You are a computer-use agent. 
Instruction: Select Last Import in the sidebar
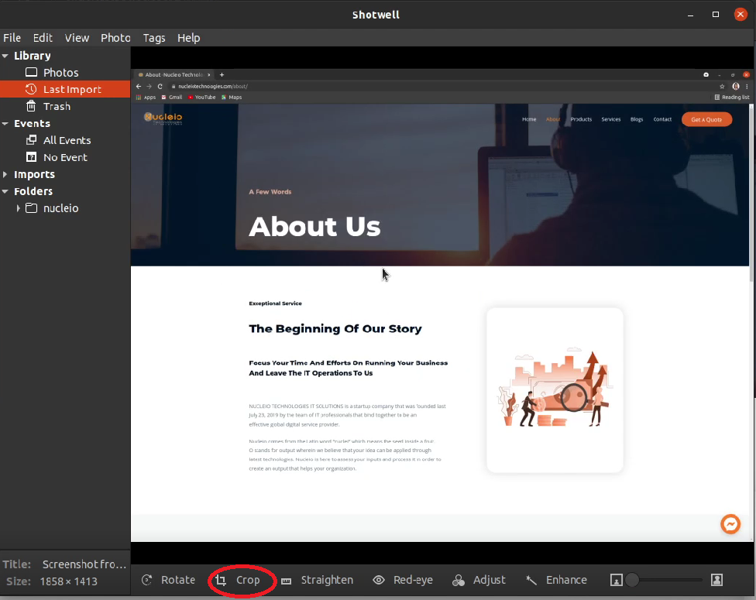pos(65,89)
